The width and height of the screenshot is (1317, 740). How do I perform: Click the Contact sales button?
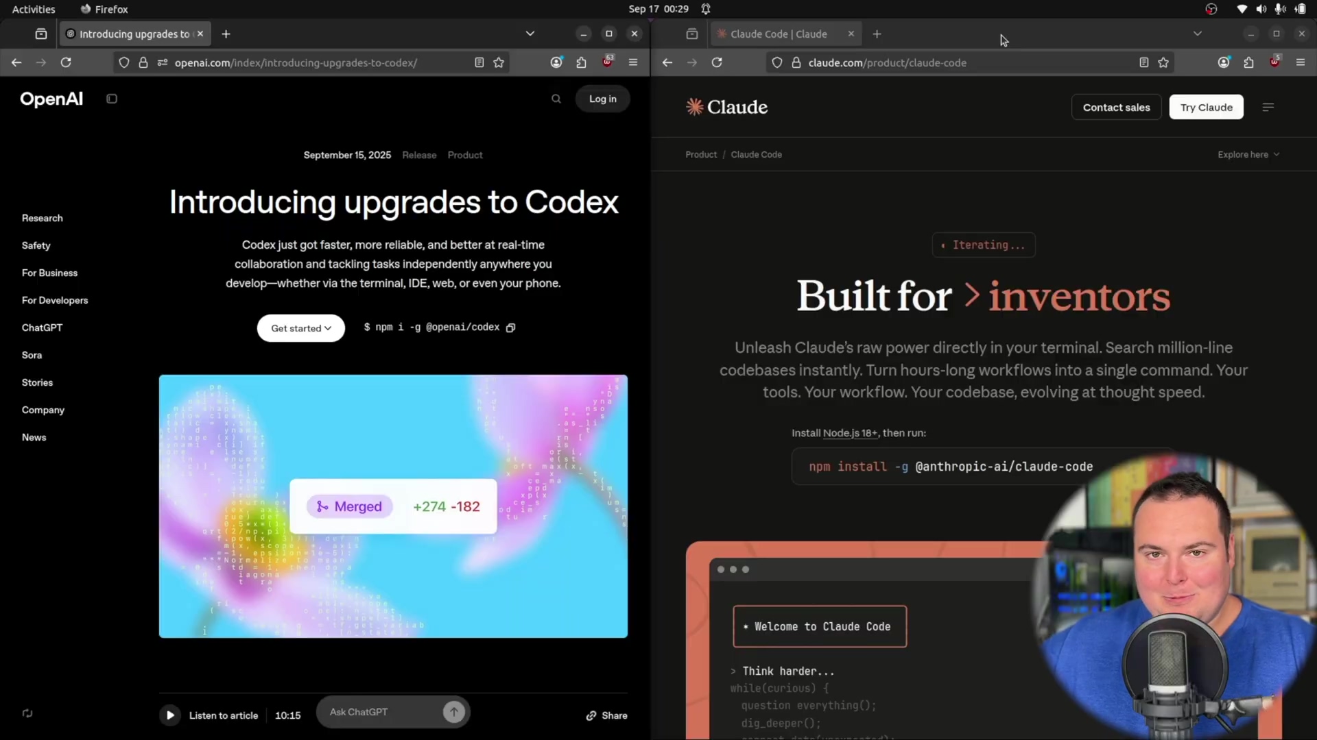point(1116,107)
